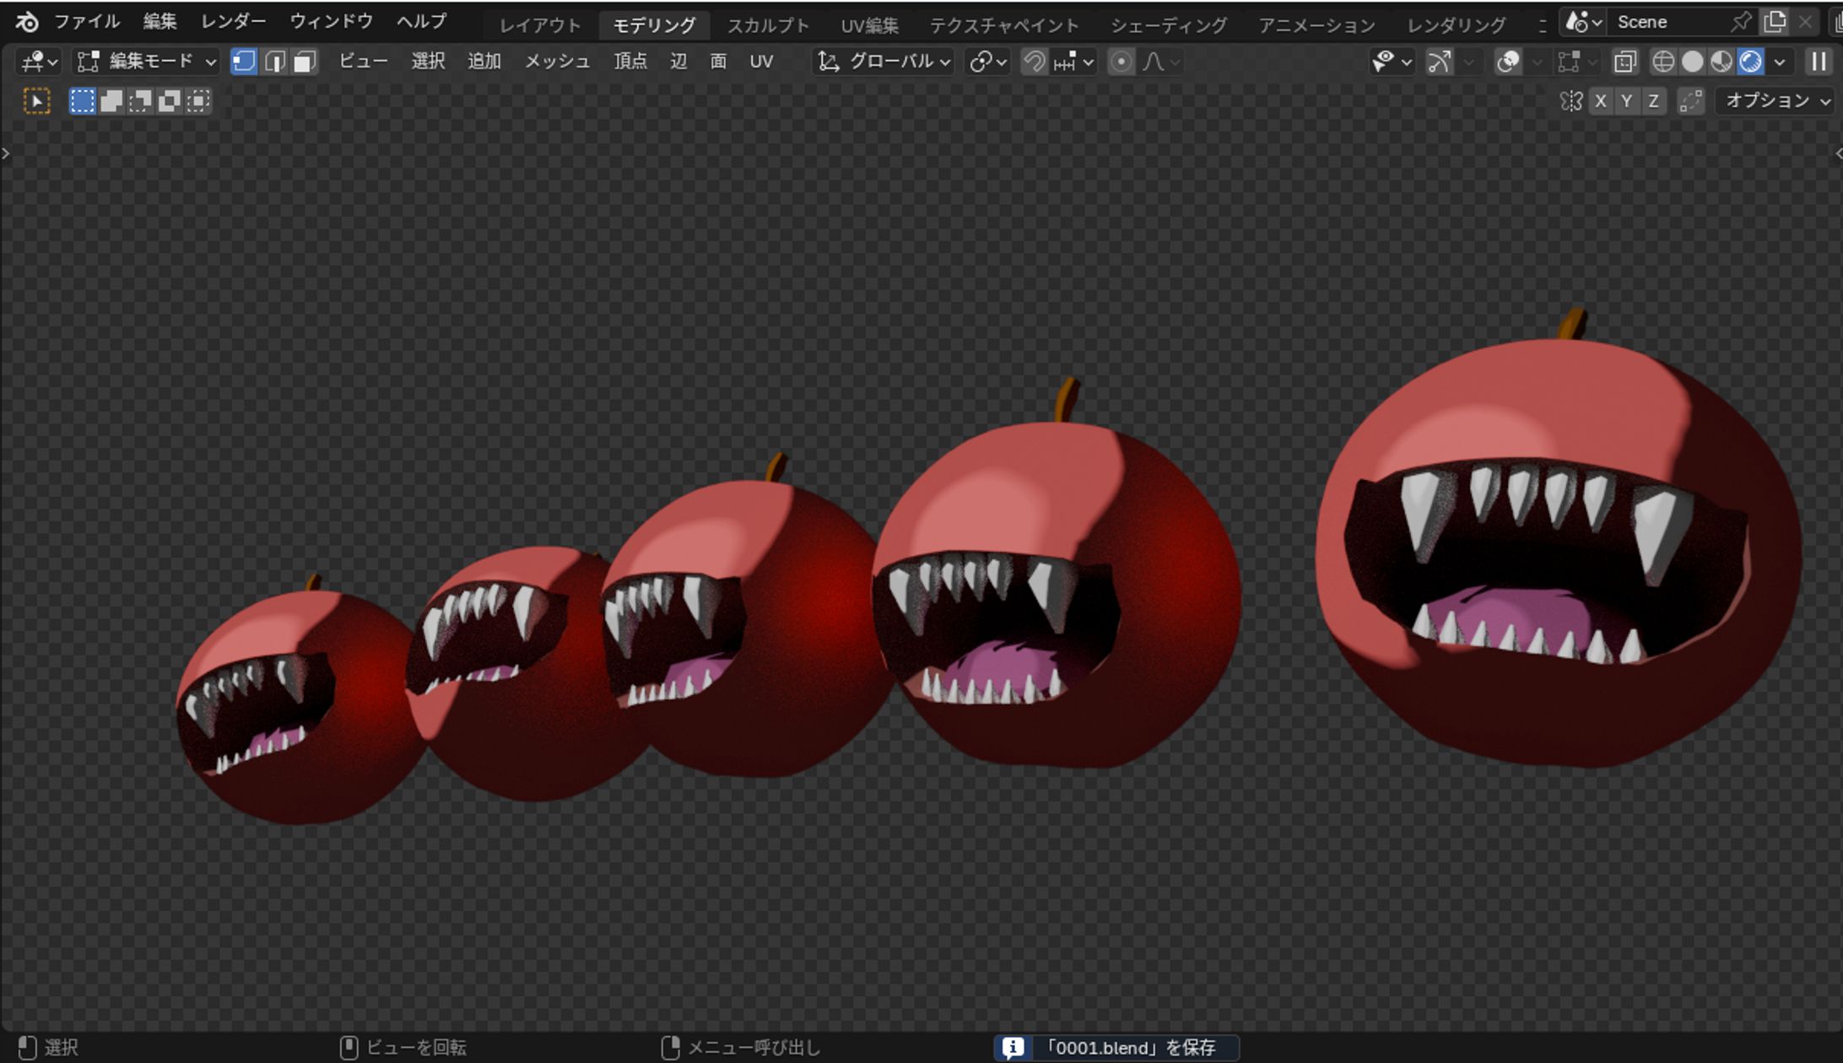Screen dimensions: 1843x1063
Task: Open the グローバル orientation dropdown
Action: coord(884,62)
